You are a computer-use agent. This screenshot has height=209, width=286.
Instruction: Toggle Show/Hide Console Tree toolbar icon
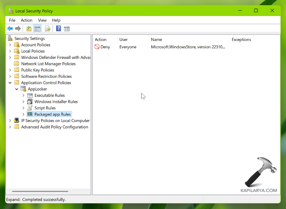37,28
